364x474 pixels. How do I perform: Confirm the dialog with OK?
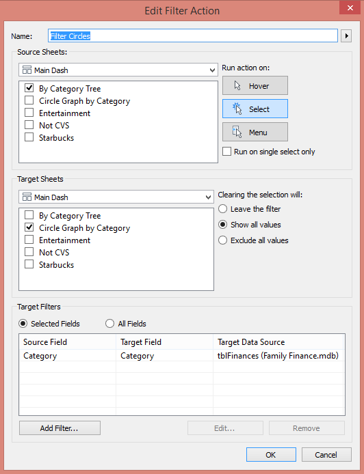tap(271, 455)
